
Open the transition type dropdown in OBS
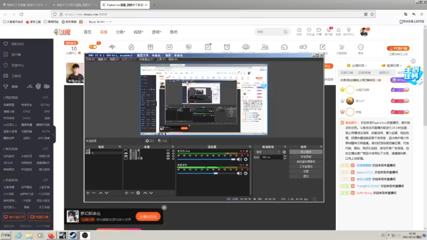[x=268, y=152]
